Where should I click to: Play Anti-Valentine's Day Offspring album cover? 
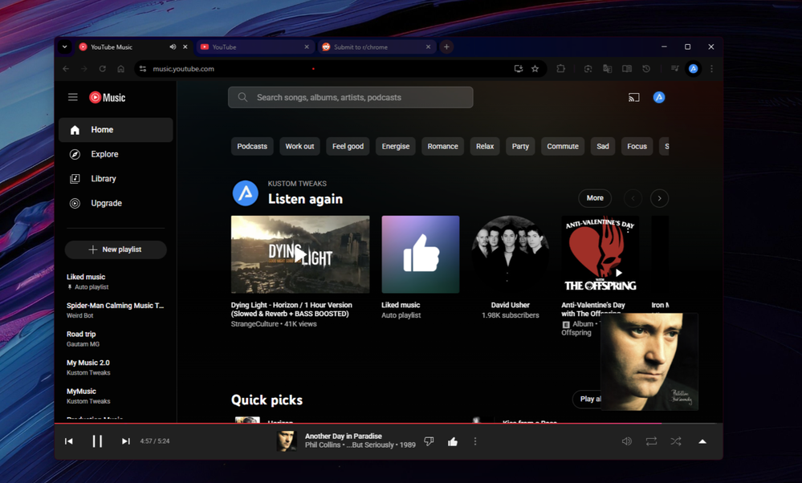pyautogui.click(x=600, y=254)
